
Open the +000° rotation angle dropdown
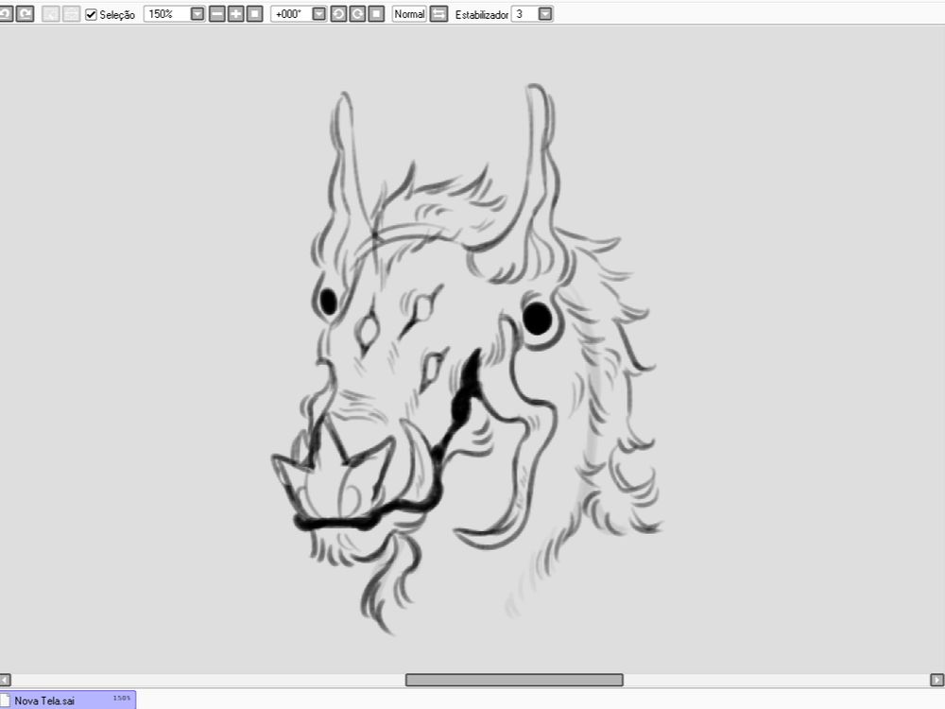coord(319,14)
